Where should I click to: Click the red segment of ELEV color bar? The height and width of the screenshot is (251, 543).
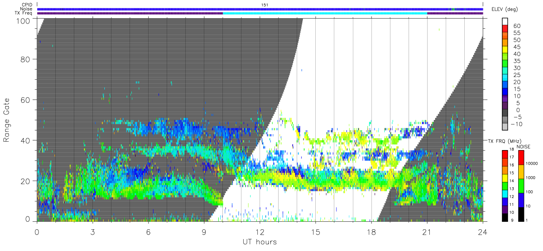(x=505, y=29)
